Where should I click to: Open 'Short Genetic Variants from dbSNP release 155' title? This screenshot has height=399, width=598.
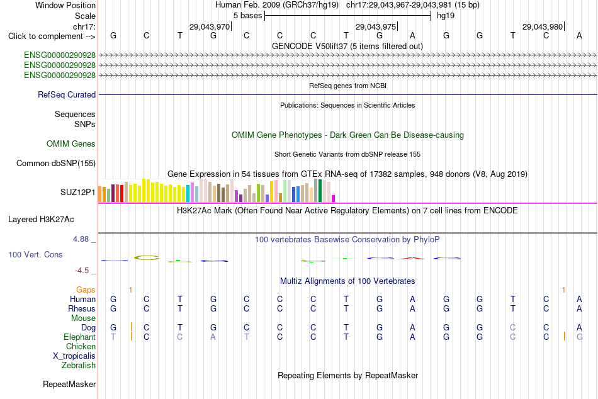click(347, 154)
